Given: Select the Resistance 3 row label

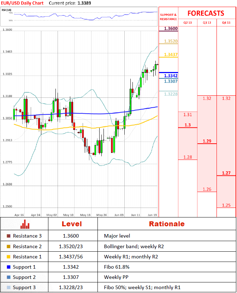Looking at the screenshot, I should click(27, 236).
